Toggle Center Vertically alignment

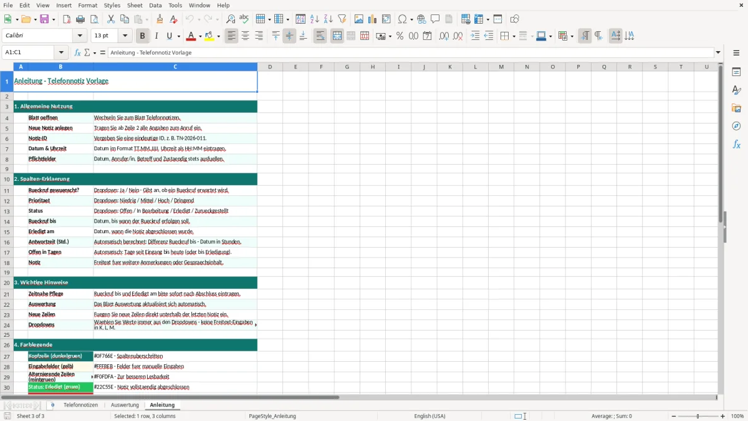pyautogui.click(x=289, y=36)
